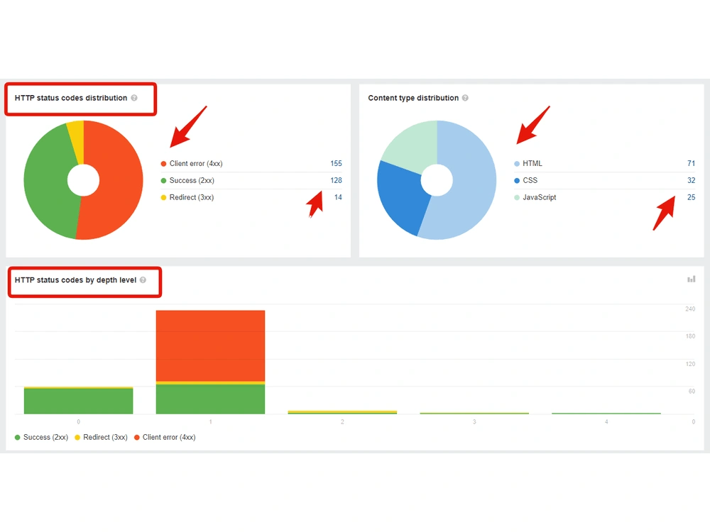Click the dark blue dot next to CSS

(x=517, y=180)
